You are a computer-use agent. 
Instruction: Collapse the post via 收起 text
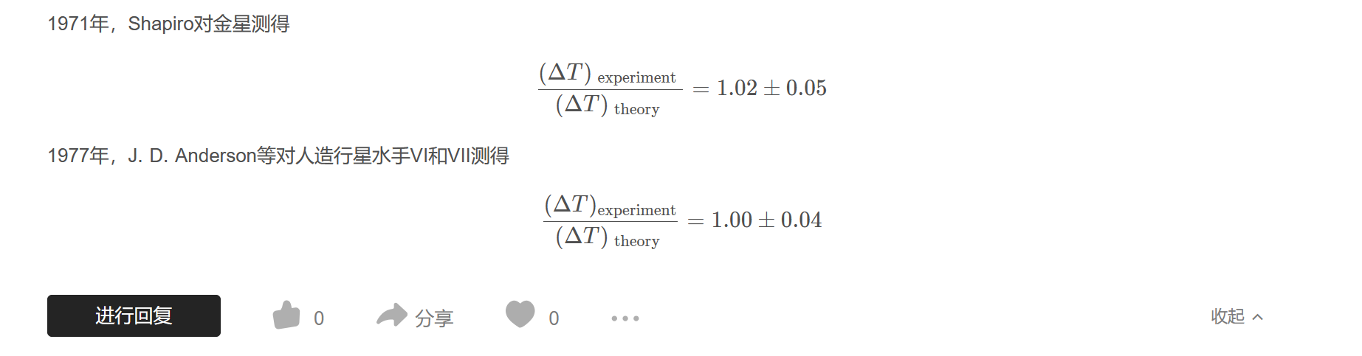(x=1227, y=316)
